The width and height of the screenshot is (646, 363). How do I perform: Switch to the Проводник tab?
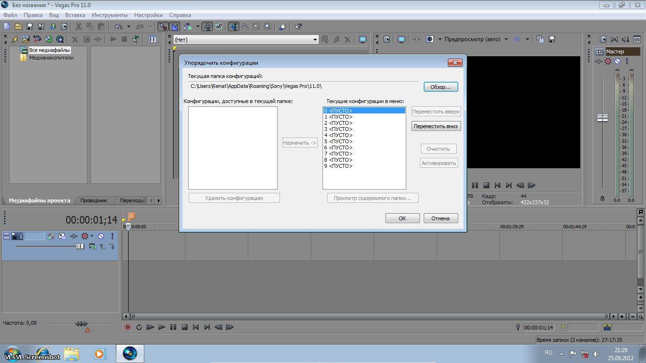[x=93, y=200]
